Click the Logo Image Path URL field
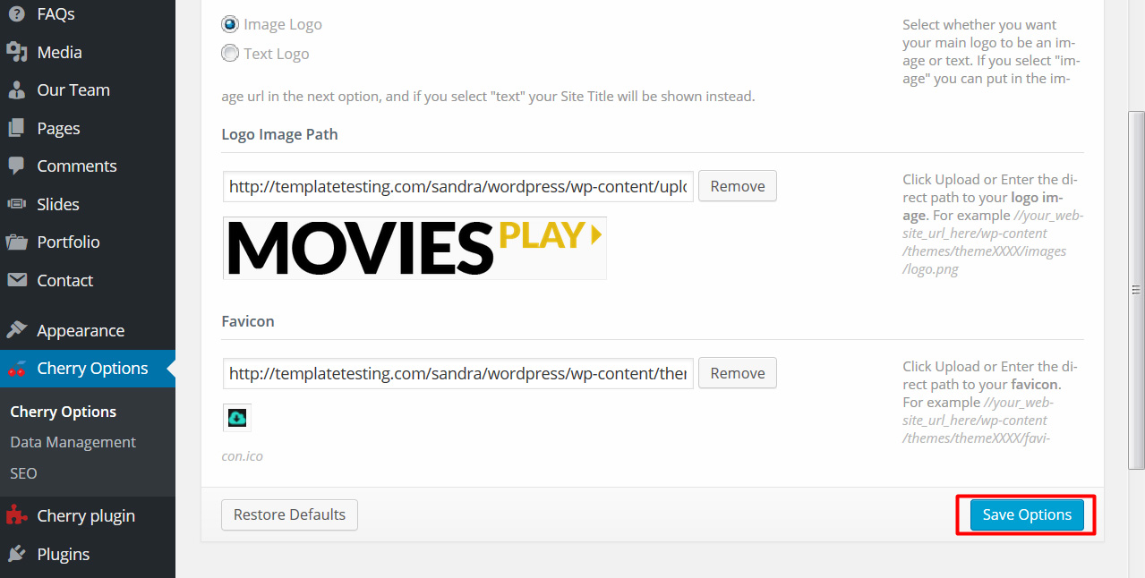The height and width of the screenshot is (578, 1145). point(458,187)
